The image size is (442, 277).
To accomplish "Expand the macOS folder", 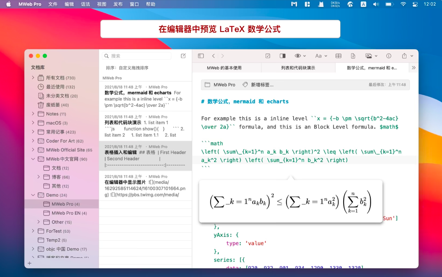I will (33, 122).
